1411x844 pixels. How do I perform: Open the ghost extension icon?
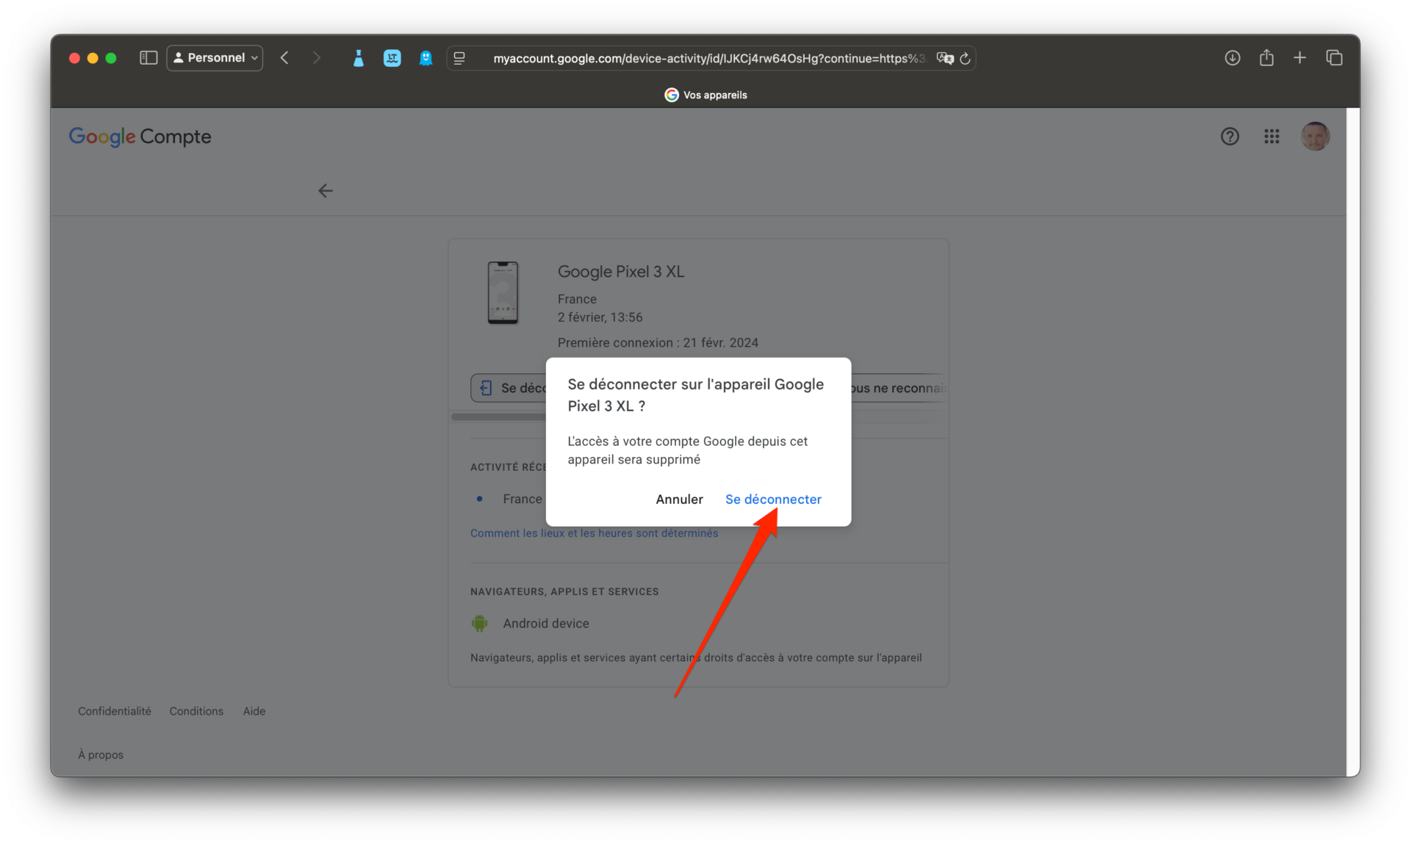coord(426,58)
